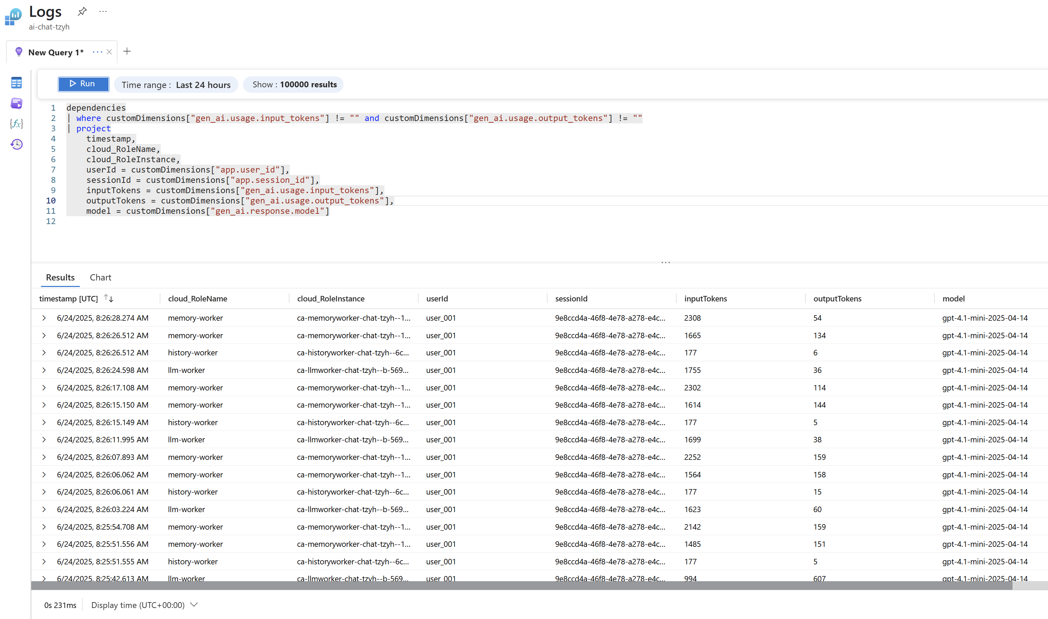Click the inputTokens column header

click(706, 299)
